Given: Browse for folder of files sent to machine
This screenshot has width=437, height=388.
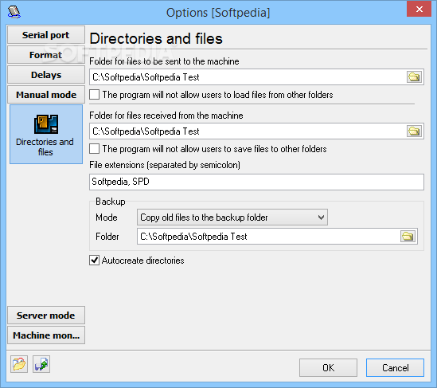Looking at the screenshot, I should pyautogui.click(x=414, y=77).
